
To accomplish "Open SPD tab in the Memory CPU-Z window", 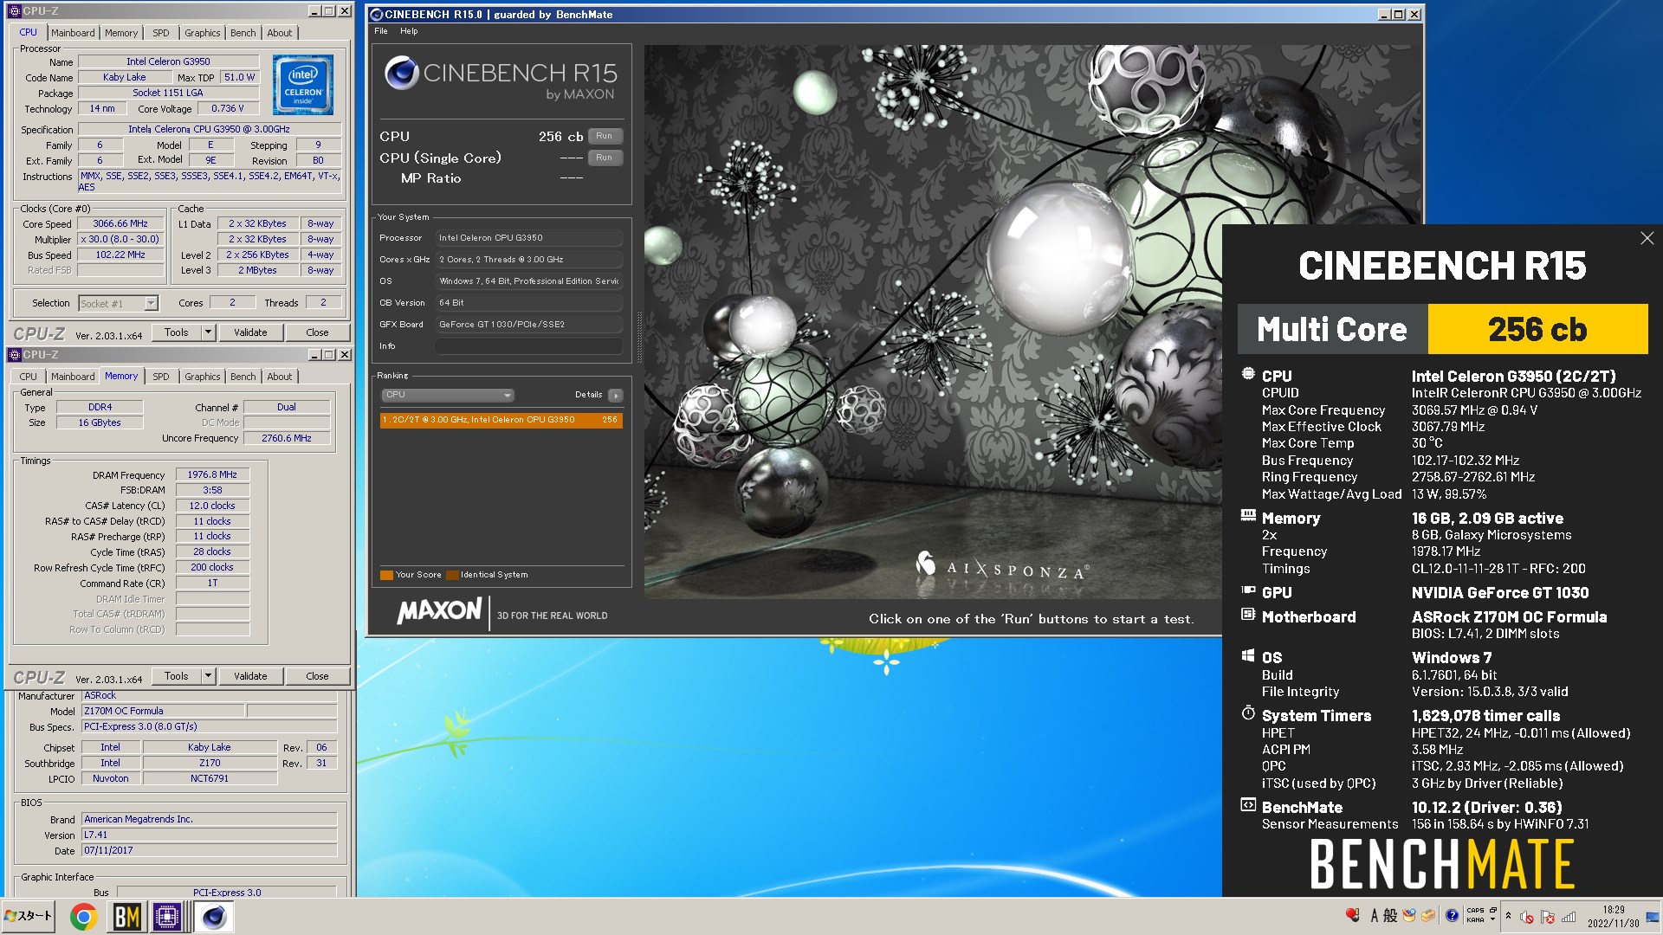I will pyautogui.click(x=161, y=377).
